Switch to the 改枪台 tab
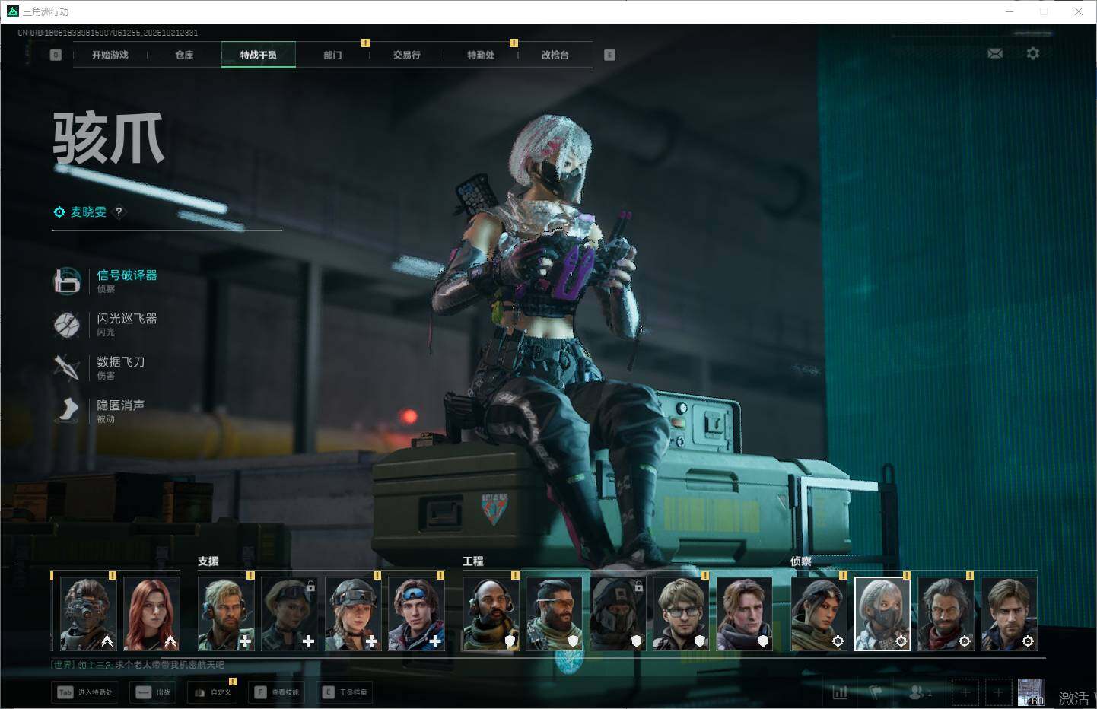Viewport: 1097px width, 709px height. coord(555,55)
